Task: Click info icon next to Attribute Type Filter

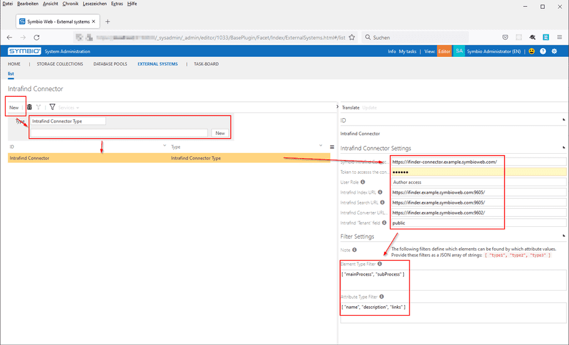Action: click(381, 296)
